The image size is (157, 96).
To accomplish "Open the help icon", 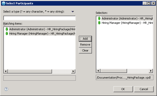I will click(6, 89).
